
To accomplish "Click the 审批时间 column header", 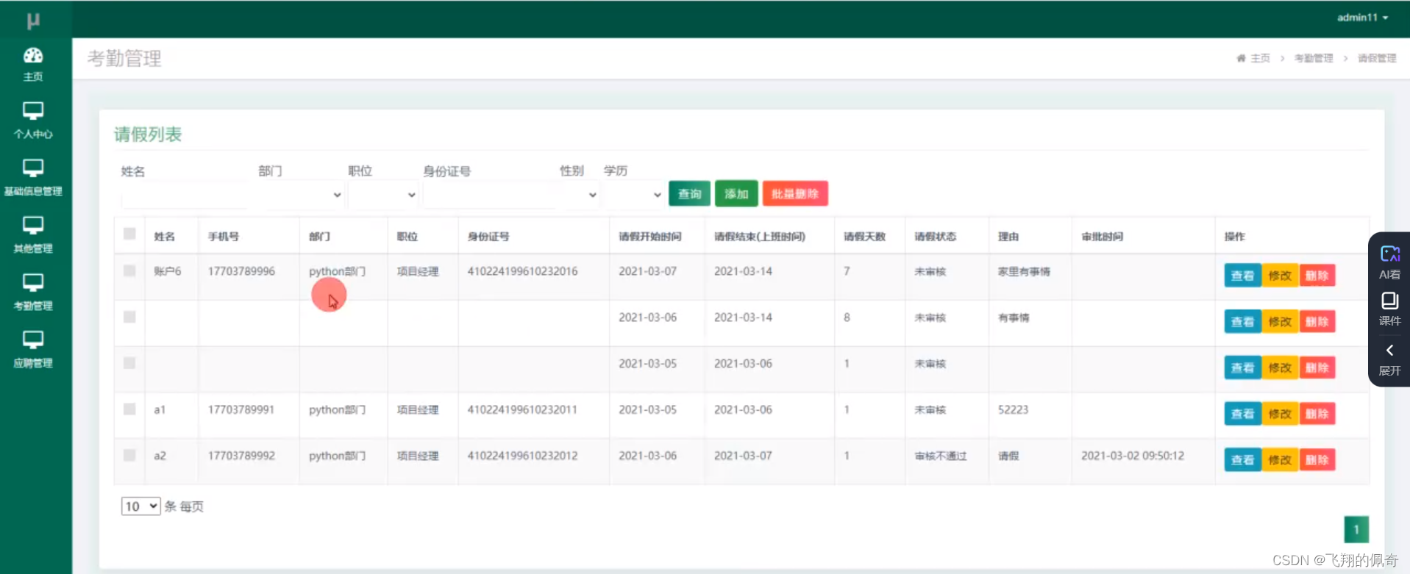I will (x=1102, y=237).
